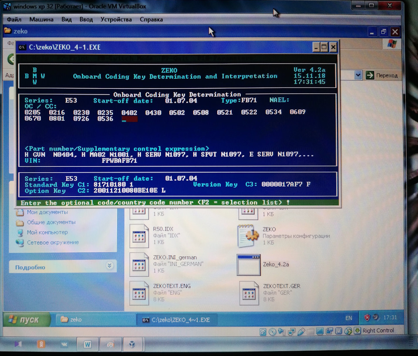This screenshot has width=418, height=356.
Task: Select the ZEKOTEXT.ENG file
Action: (160, 293)
